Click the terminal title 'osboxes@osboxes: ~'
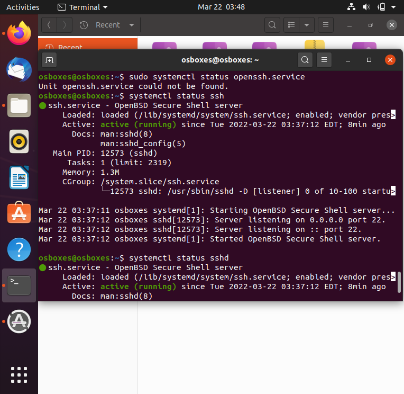This screenshot has height=394, width=404. [x=220, y=60]
